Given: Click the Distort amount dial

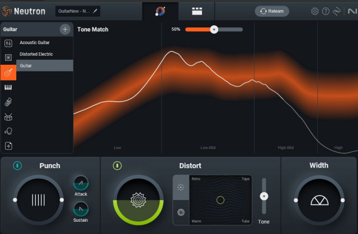Looking at the screenshot, I should click(x=138, y=200).
